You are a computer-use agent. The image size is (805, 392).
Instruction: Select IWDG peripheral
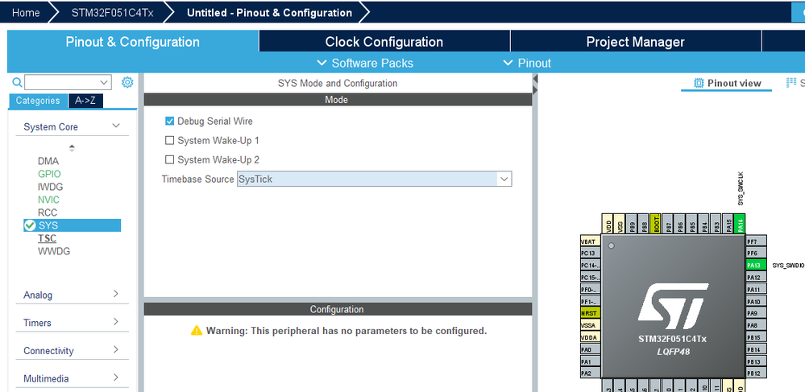coord(50,187)
